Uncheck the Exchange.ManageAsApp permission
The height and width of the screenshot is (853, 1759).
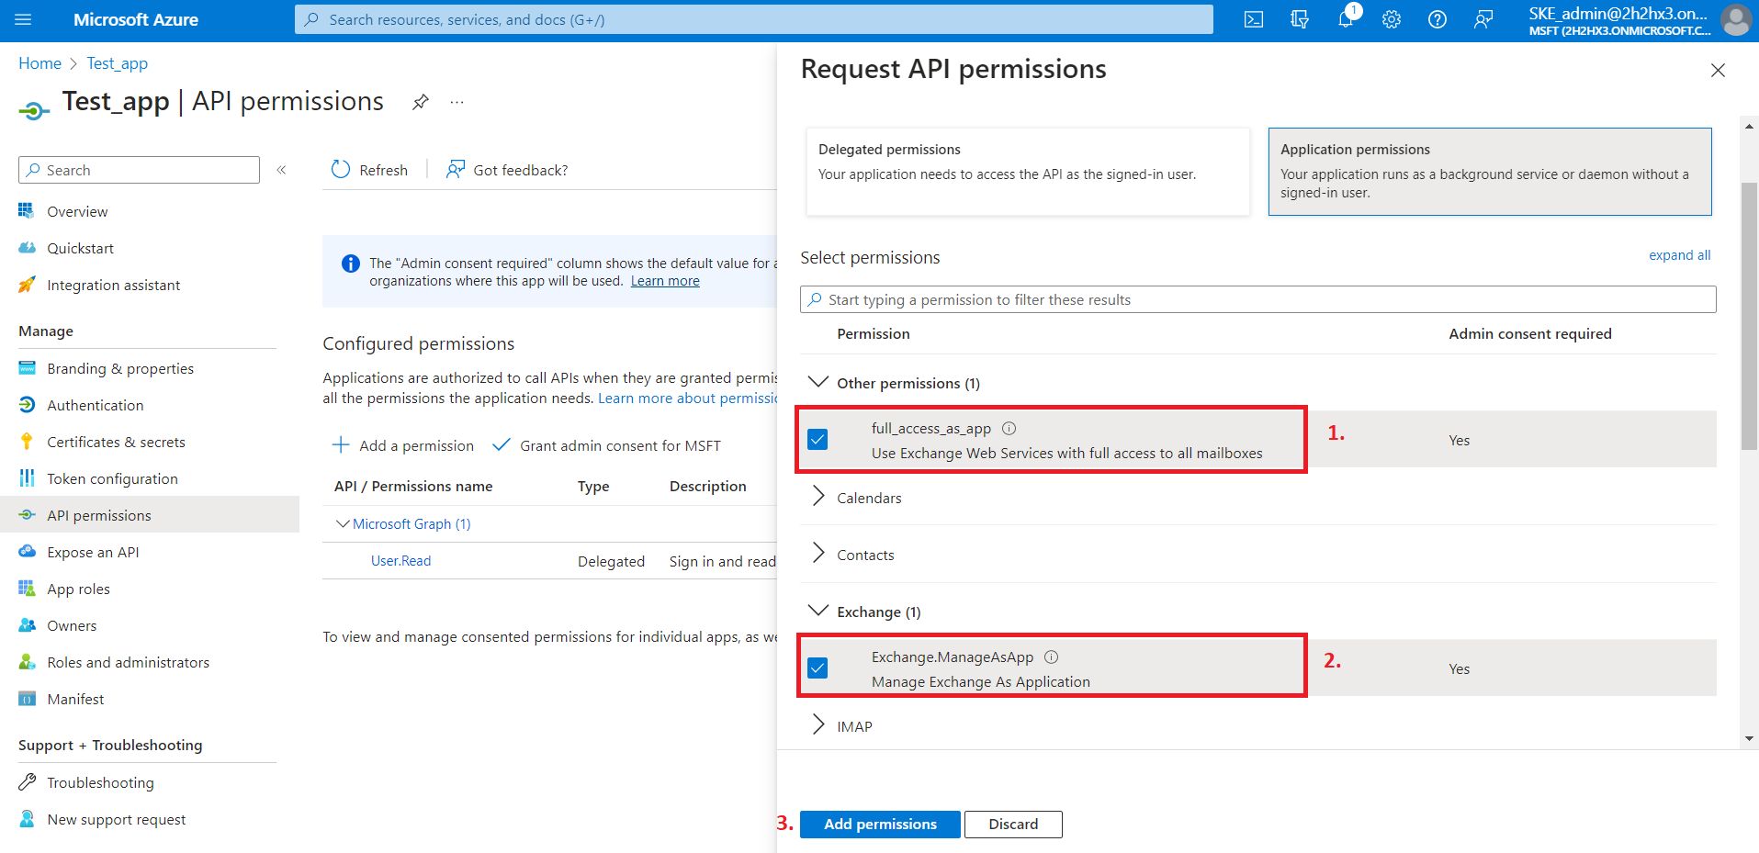[x=817, y=668]
